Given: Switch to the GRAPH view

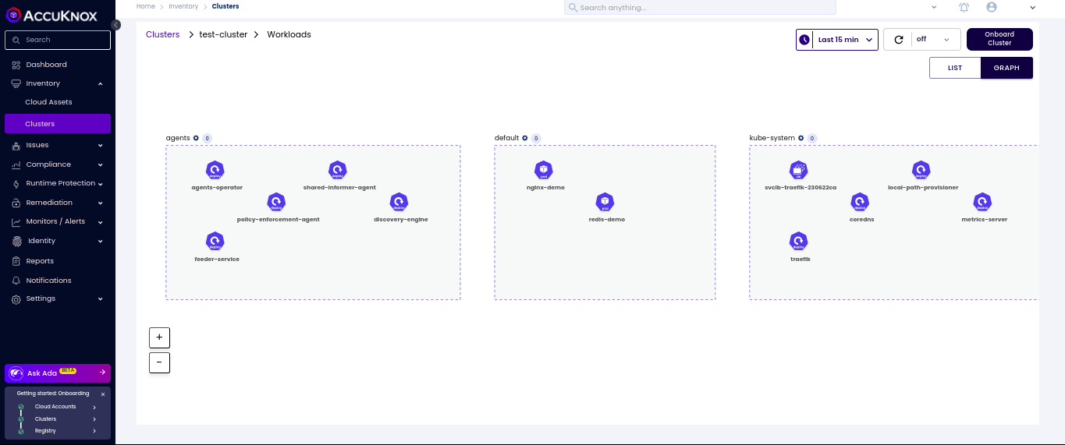Looking at the screenshot, I should [1006, 68].
